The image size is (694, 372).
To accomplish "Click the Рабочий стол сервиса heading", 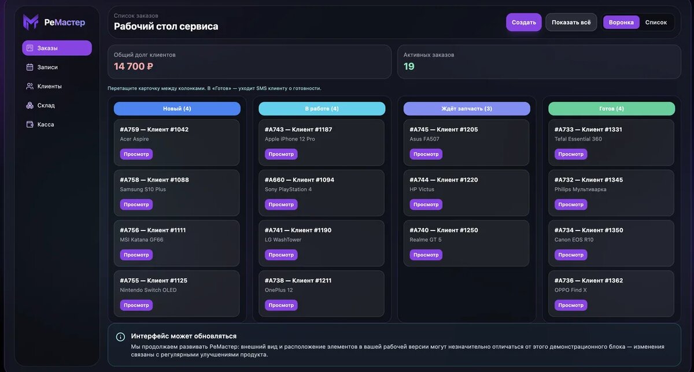I will pos(166,26).
